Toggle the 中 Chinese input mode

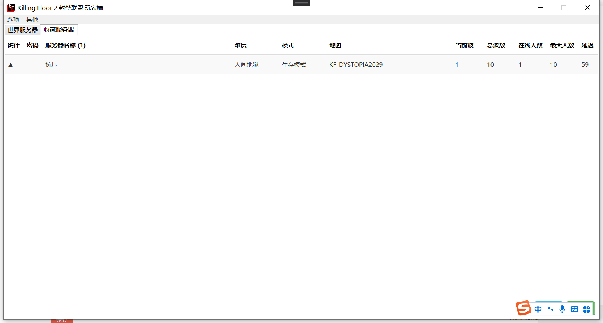(538, 309)
